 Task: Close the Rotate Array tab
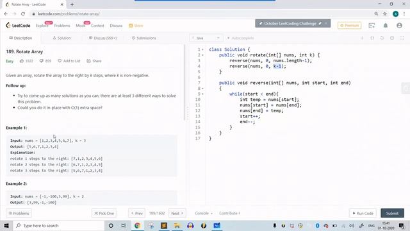[61, 4]
